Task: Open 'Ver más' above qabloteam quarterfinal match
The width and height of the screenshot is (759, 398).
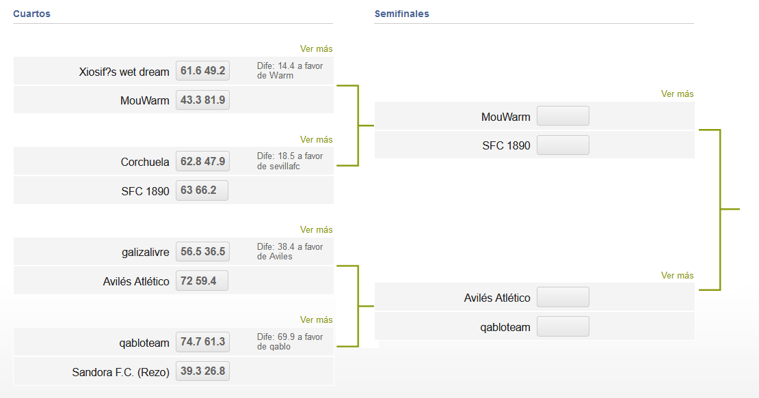Action: [316, 319]
